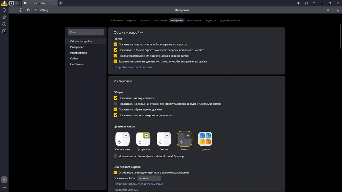Switch to the Избранное tab
Viewport: 342px width, 192px height.
coord(117,20)
